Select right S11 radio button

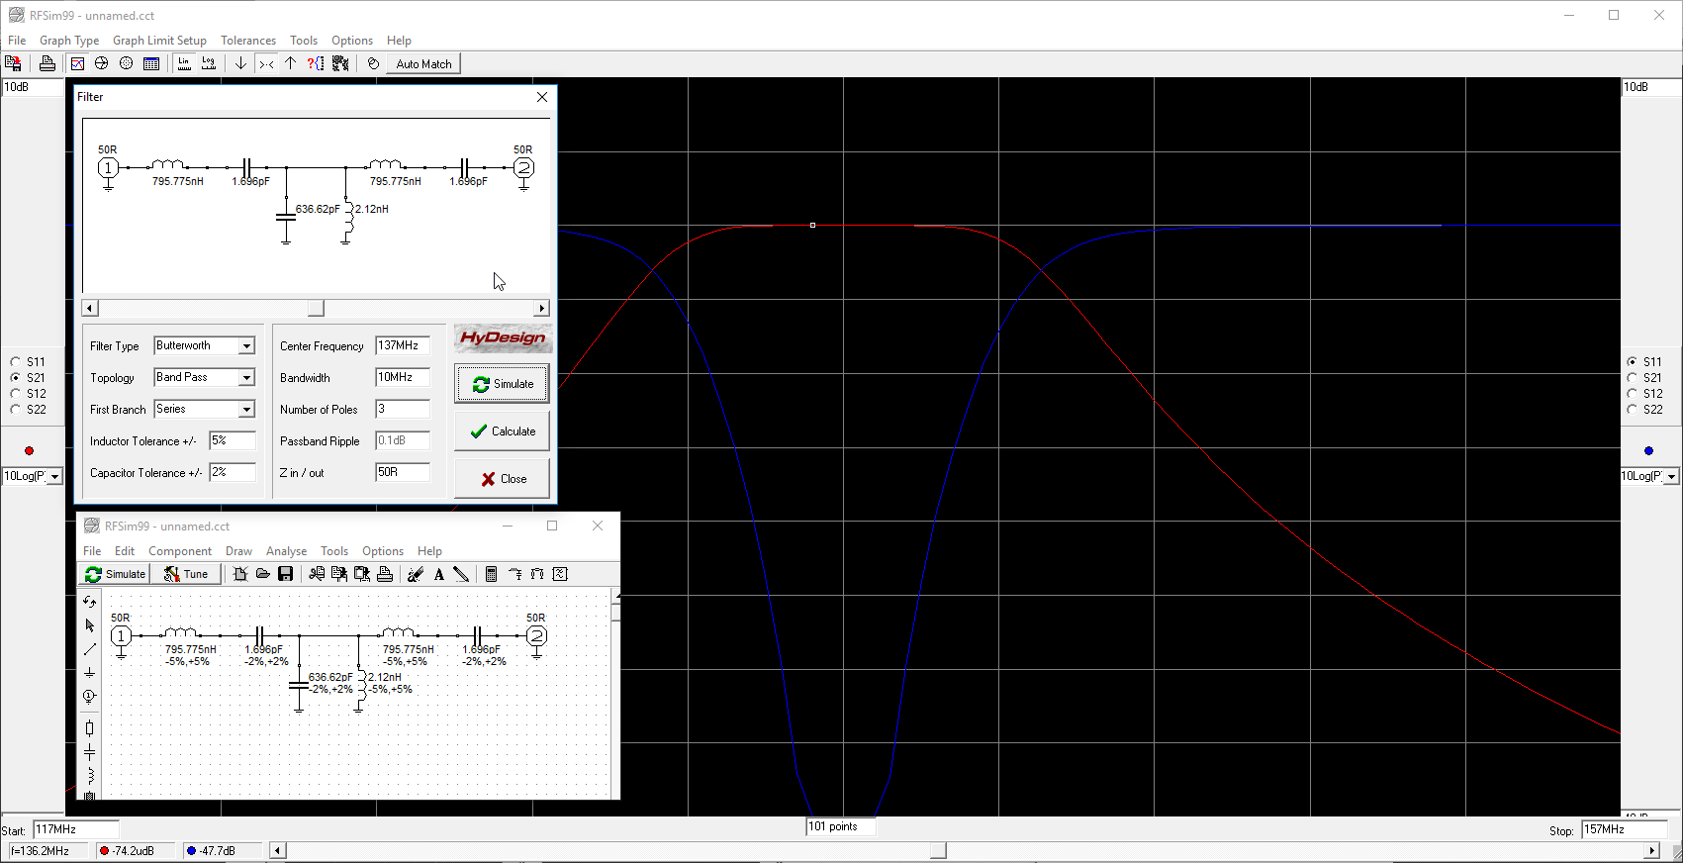click(x=1633, y=362)
